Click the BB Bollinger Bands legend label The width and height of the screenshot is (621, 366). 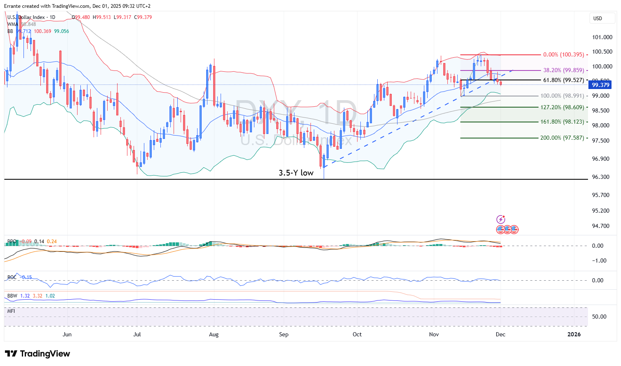(10, 31)
